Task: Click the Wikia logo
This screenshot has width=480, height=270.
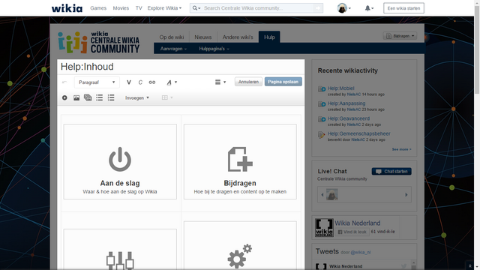Action: pyautogui.click(x=67, y=8)
